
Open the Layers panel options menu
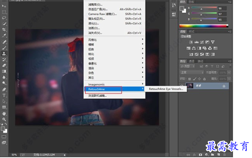(x=230, y=61)
